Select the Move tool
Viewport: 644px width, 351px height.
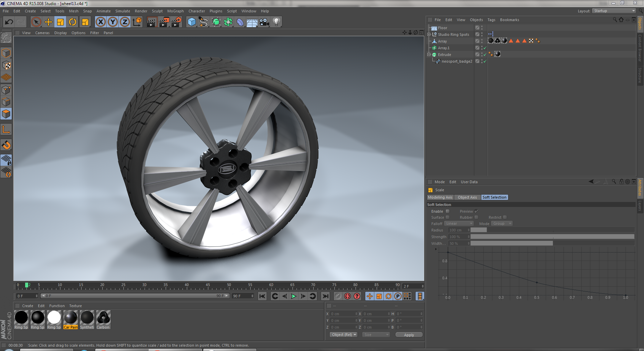point(48,22)
